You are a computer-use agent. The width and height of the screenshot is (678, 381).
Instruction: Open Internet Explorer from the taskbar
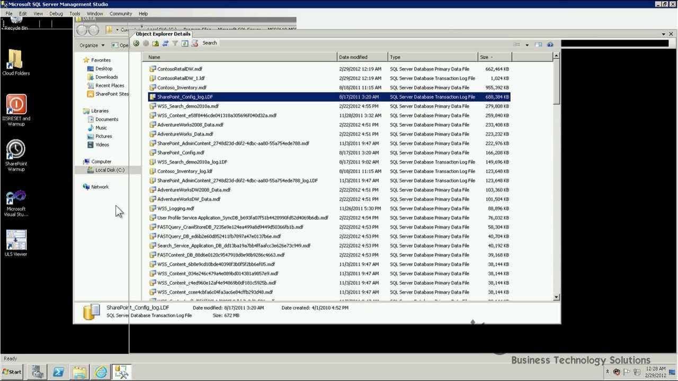101,372
